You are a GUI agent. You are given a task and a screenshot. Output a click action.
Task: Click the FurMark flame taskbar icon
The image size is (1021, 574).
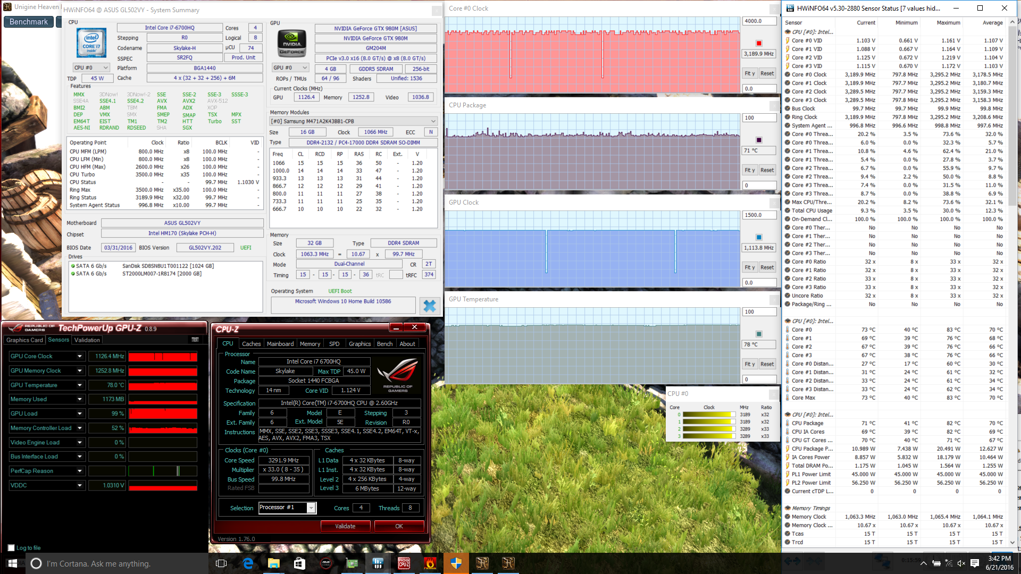[x=430, y=563]
